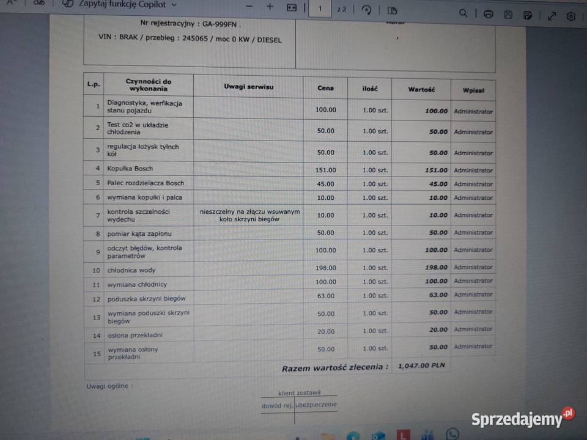Open PDF viewer settings gear

pos(571,16)
